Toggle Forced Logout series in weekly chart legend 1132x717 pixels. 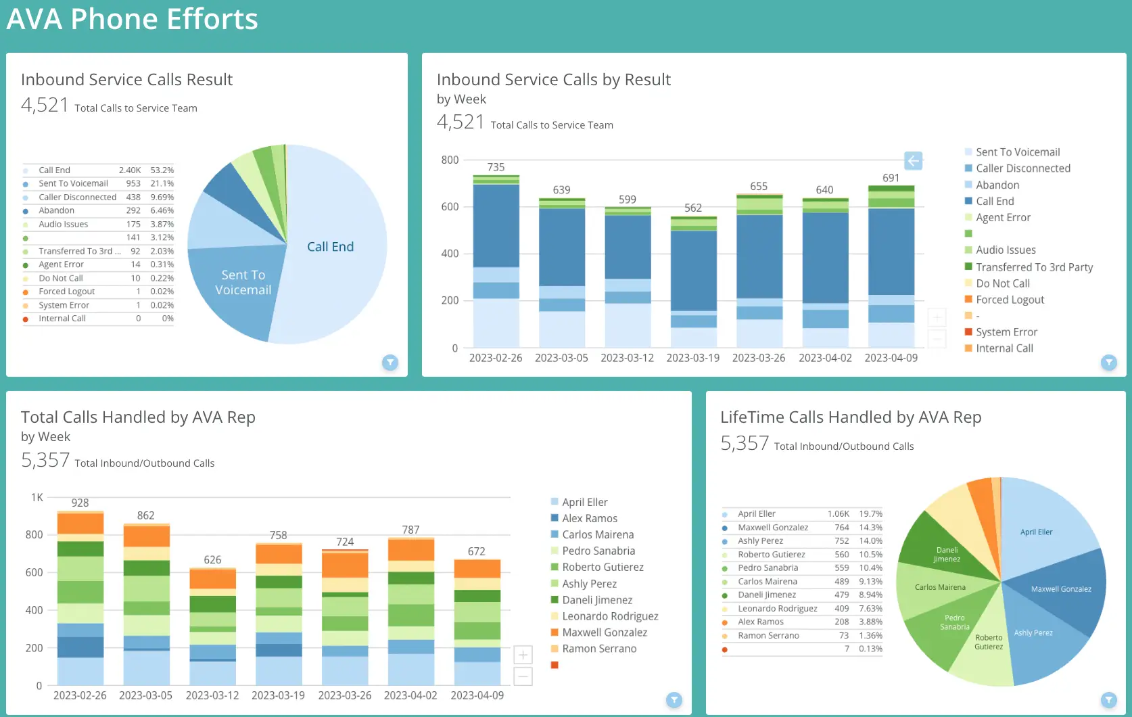pyautogui.click(x=1004, y=300)
